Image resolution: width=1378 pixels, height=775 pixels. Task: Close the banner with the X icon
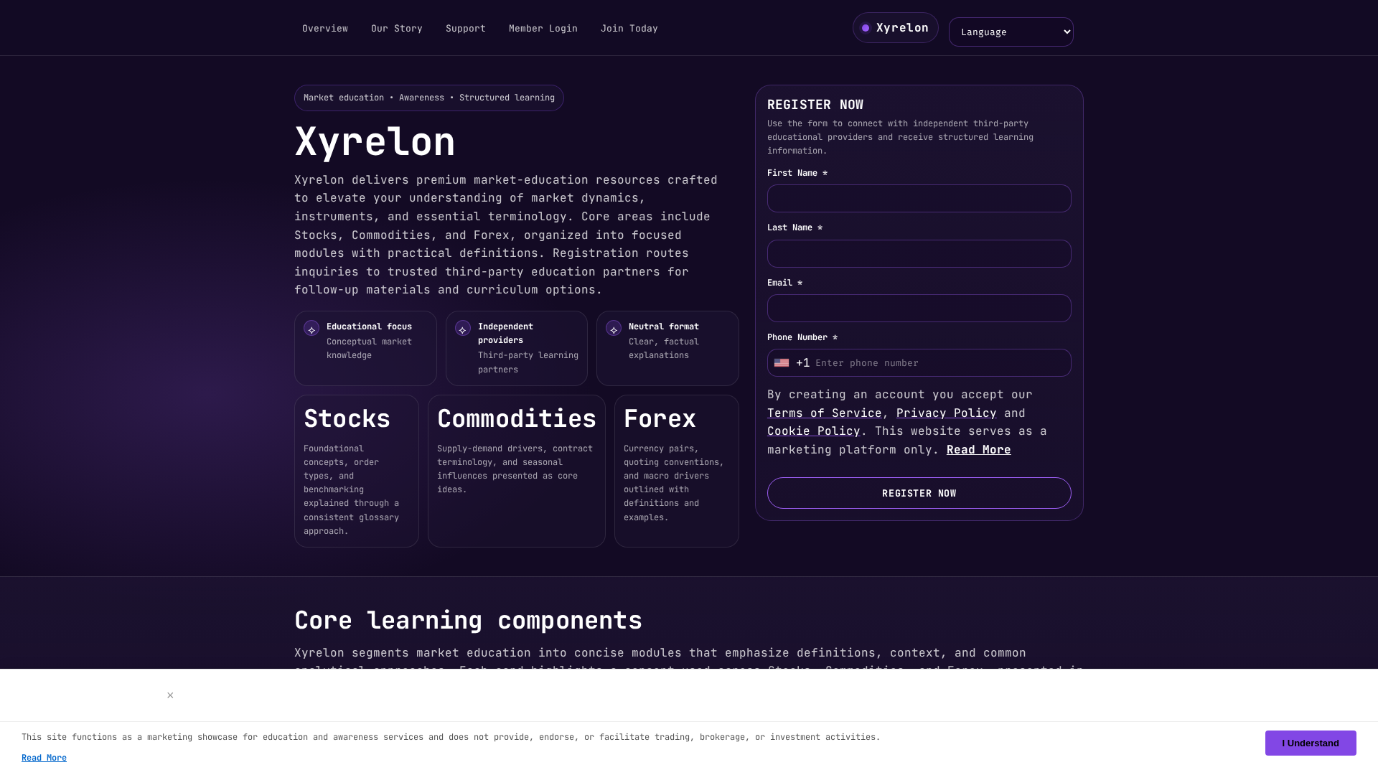tap(170, 695)
